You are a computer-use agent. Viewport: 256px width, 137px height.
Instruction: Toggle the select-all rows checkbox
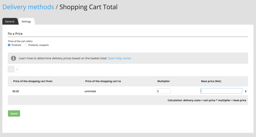[x=11, y=69]
